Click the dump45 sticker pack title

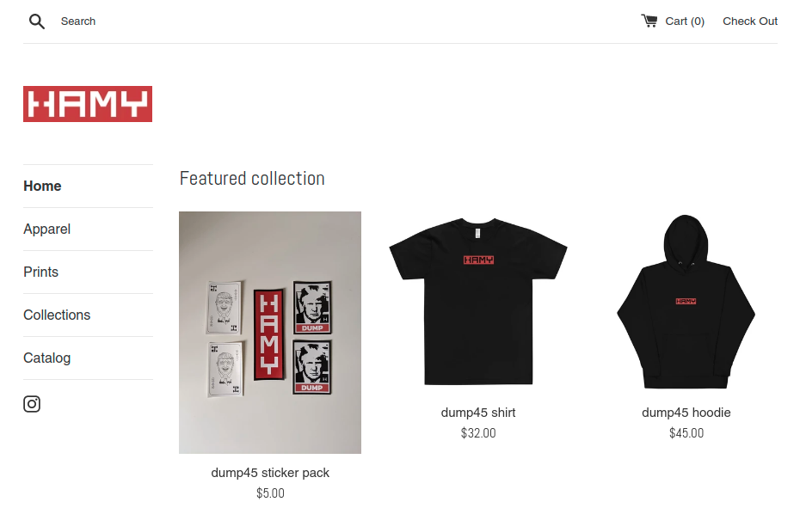click(x=270, y=473)
